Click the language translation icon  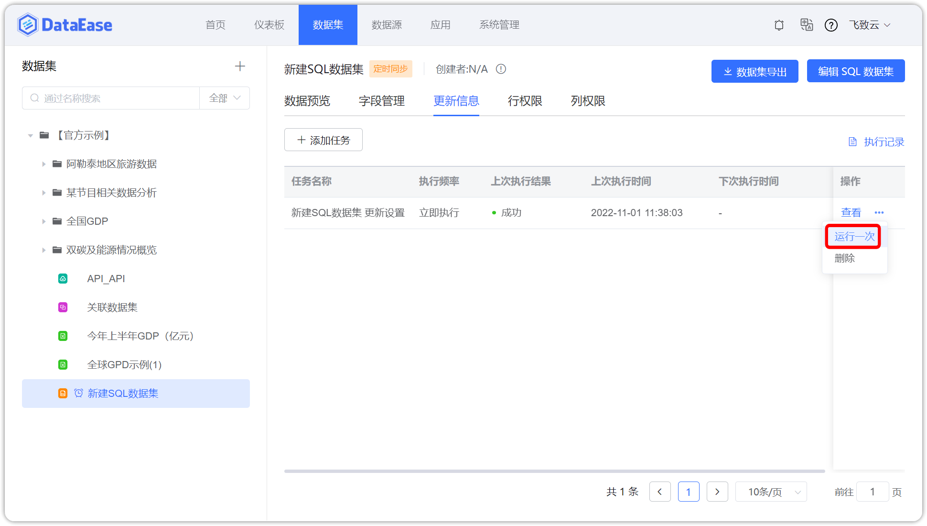[x=806, y=25]
